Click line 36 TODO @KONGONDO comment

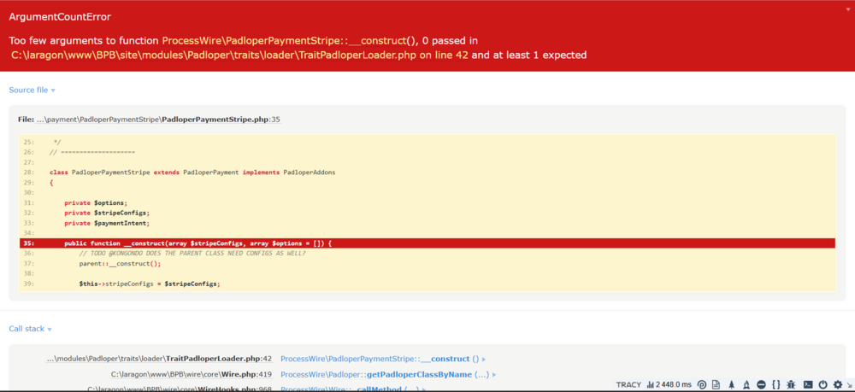tap(192, 253)
